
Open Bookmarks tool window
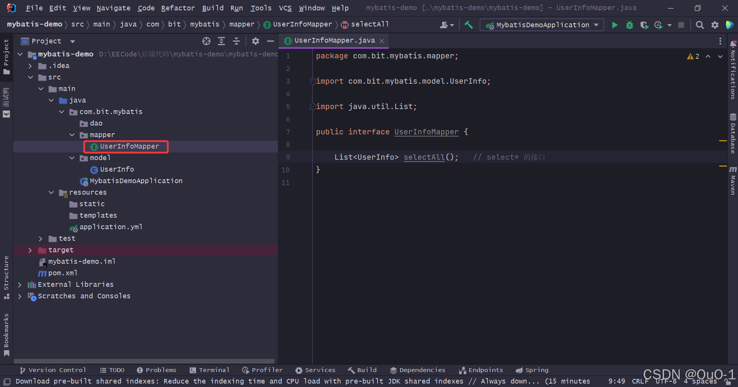[x=6, y=335]
